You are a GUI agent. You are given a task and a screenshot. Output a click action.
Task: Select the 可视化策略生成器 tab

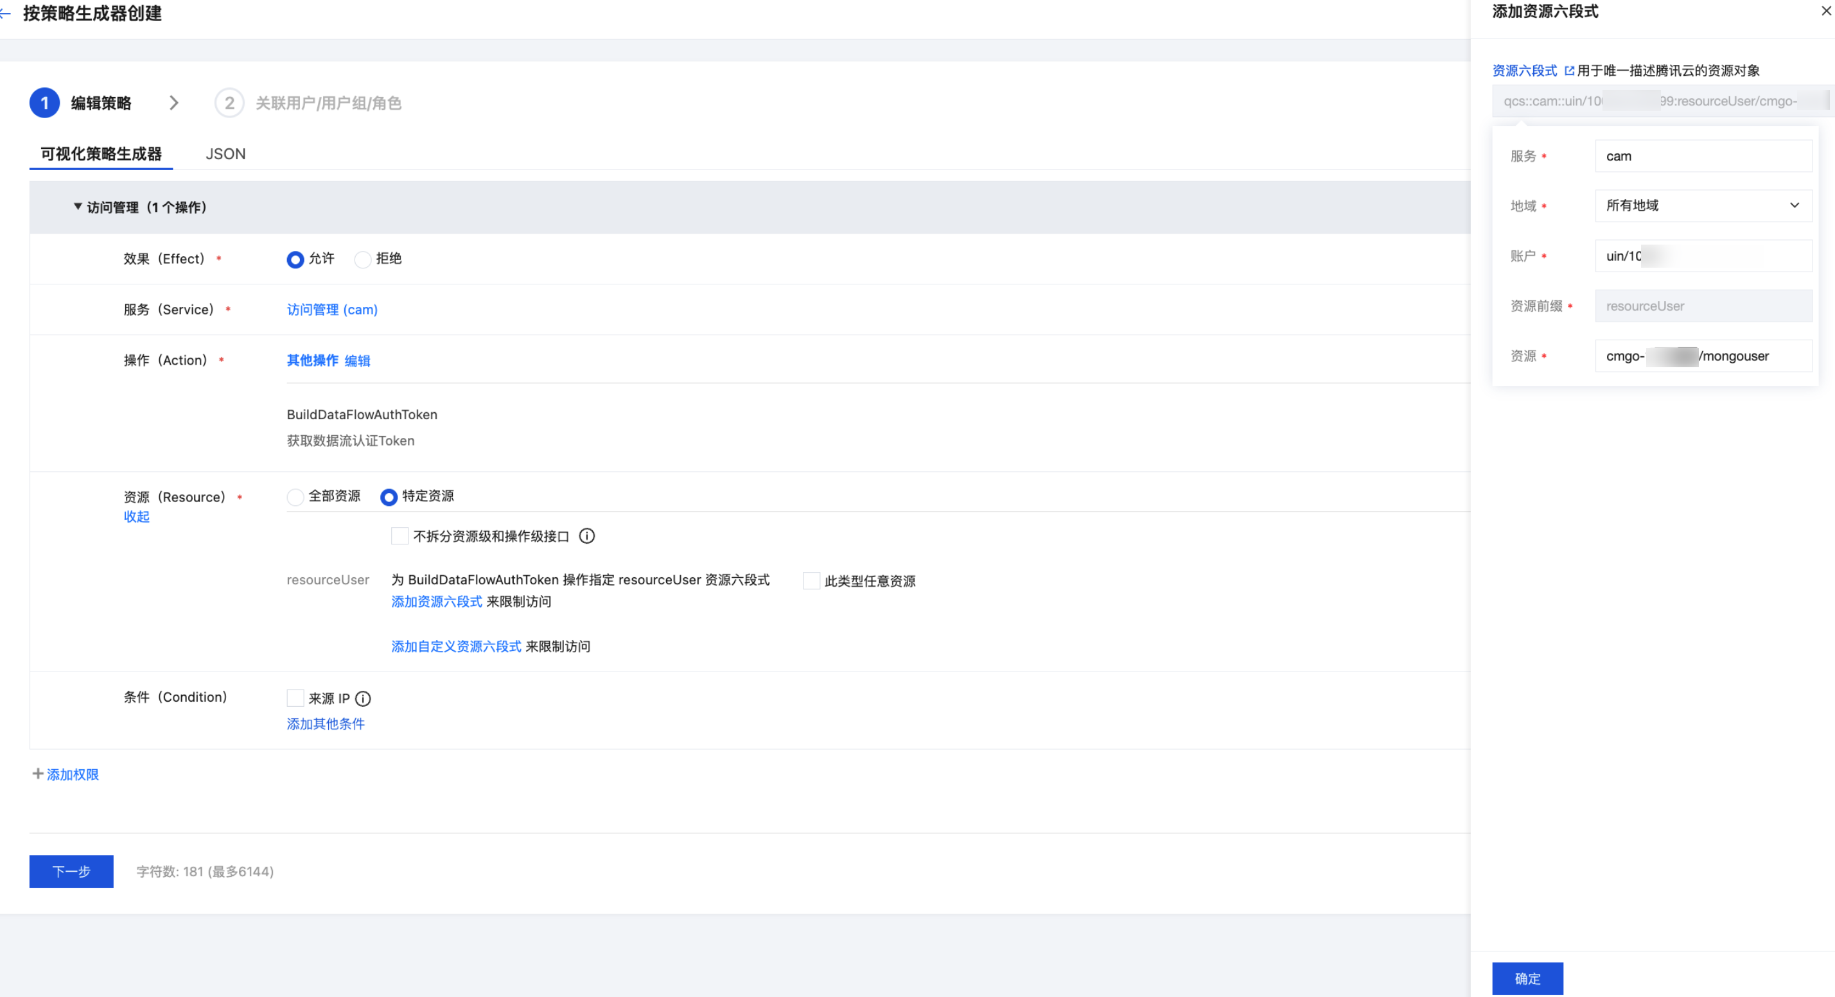click(x=100, y=154)
